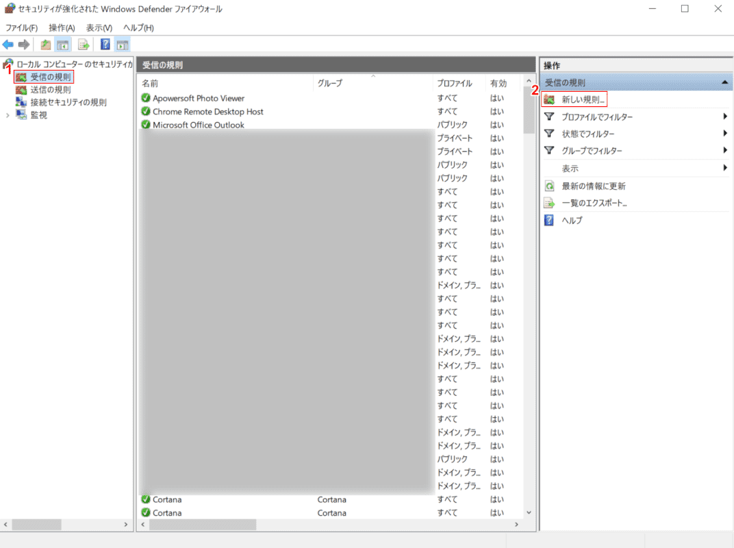Open help from the toolbar question icon

[105, 45]
